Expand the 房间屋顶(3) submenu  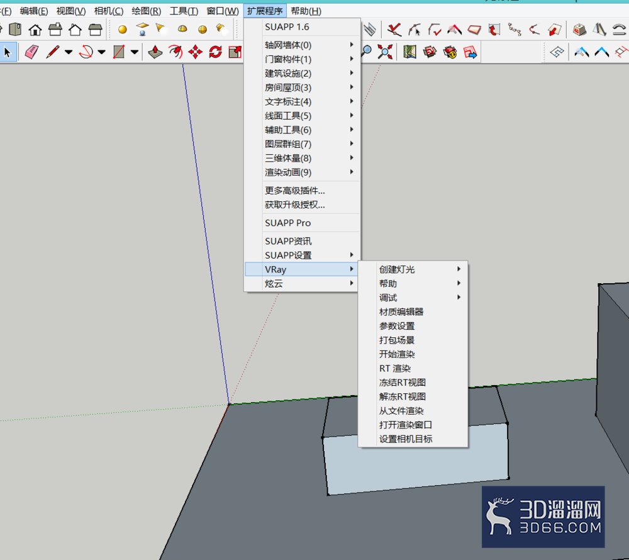302,87
